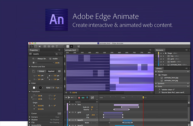Viewport: 193px width, 126px height.
Task: Click the Adobe Edge Animate An logo
Action: tap(56, 20)
